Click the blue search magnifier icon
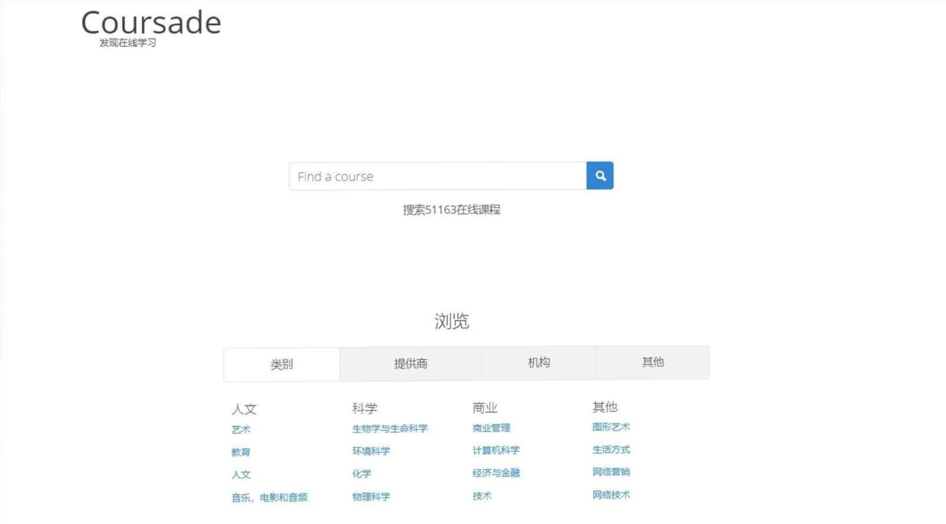946x524 pixels. (x=599, y=176)
